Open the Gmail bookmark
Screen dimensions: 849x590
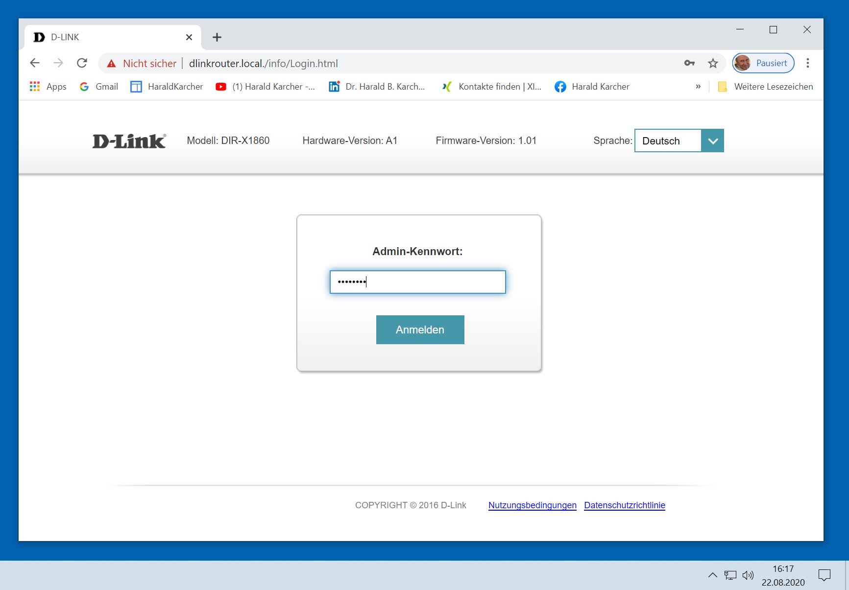[99, 87]
